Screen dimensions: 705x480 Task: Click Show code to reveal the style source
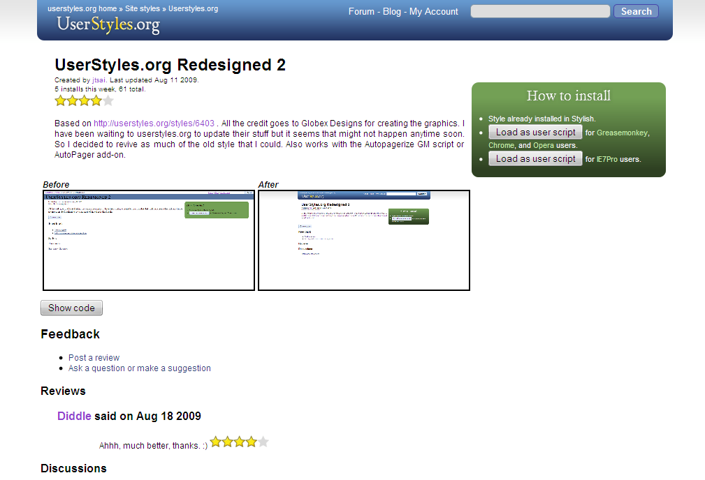71,307
